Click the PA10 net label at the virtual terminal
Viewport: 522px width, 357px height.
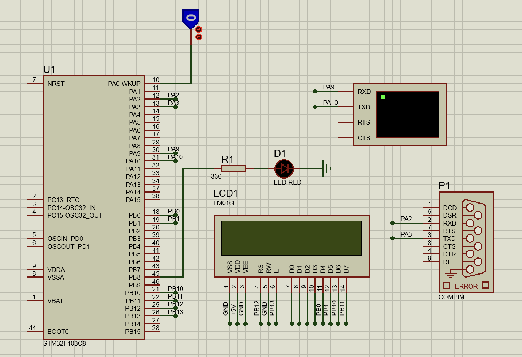click(330, 103)
